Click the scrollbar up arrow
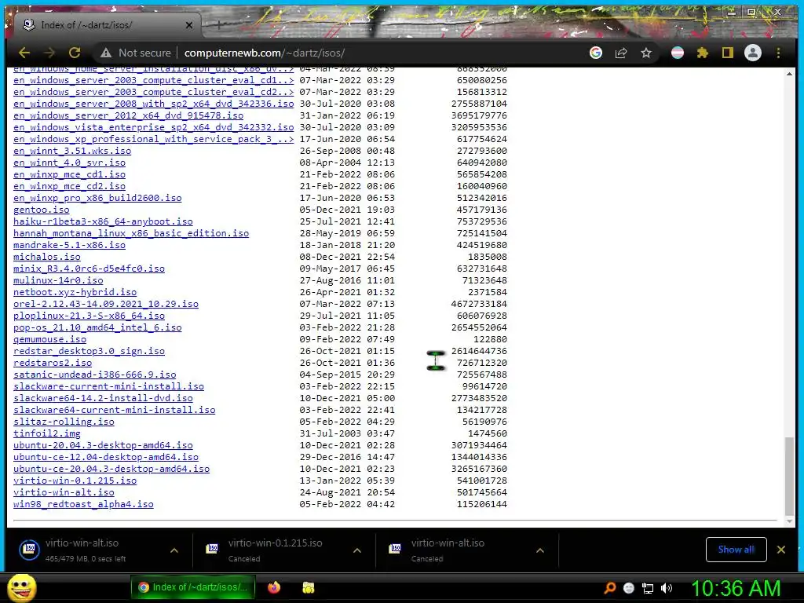 (x=789, y=75)
